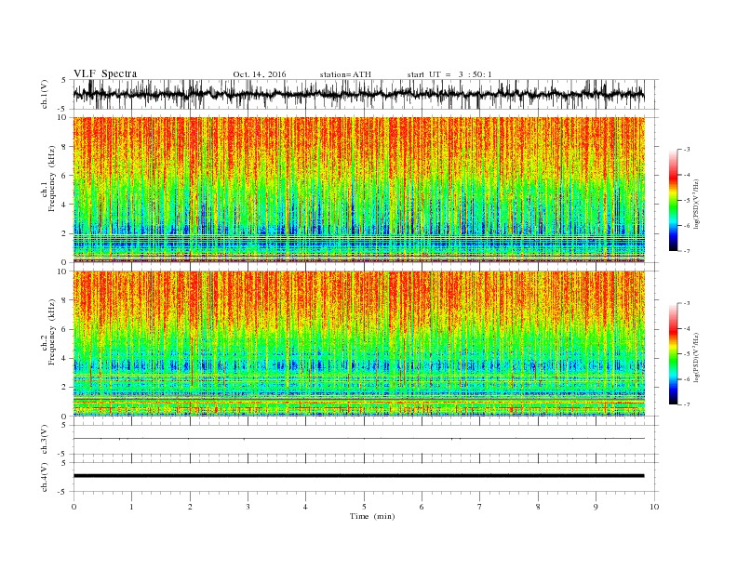This screenshot has width=737, height=569.
Task: Click the "4" tick on the time axis
Action: pos(305,507)
